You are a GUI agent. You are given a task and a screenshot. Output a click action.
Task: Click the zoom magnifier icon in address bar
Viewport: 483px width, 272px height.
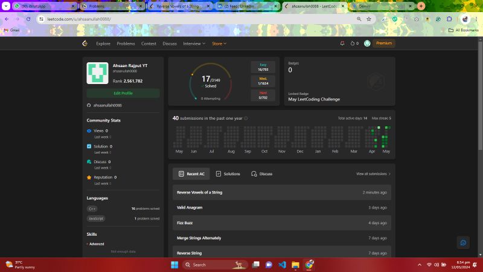[x=359, y=19]
